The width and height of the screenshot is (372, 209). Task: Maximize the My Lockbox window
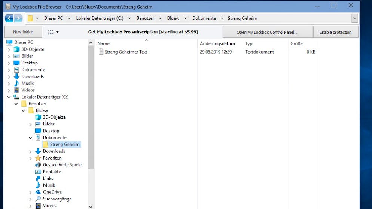[x=334, y=5]
